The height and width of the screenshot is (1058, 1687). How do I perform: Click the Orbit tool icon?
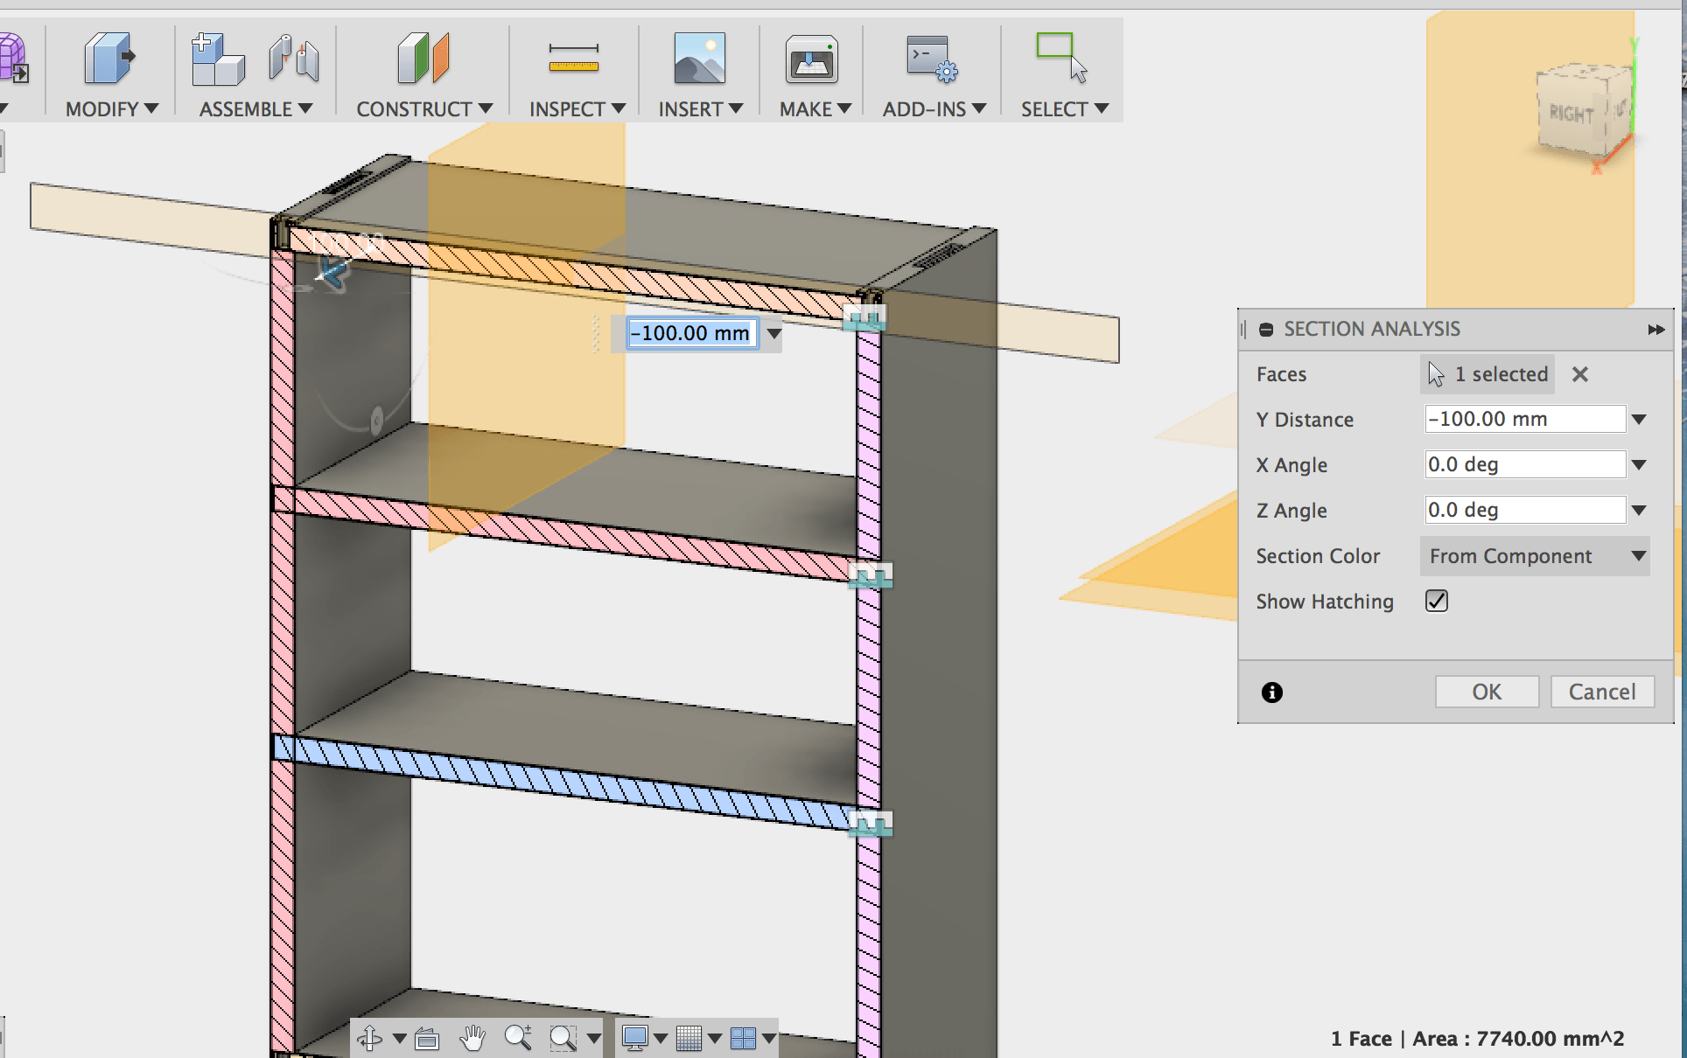point(369,1038)
